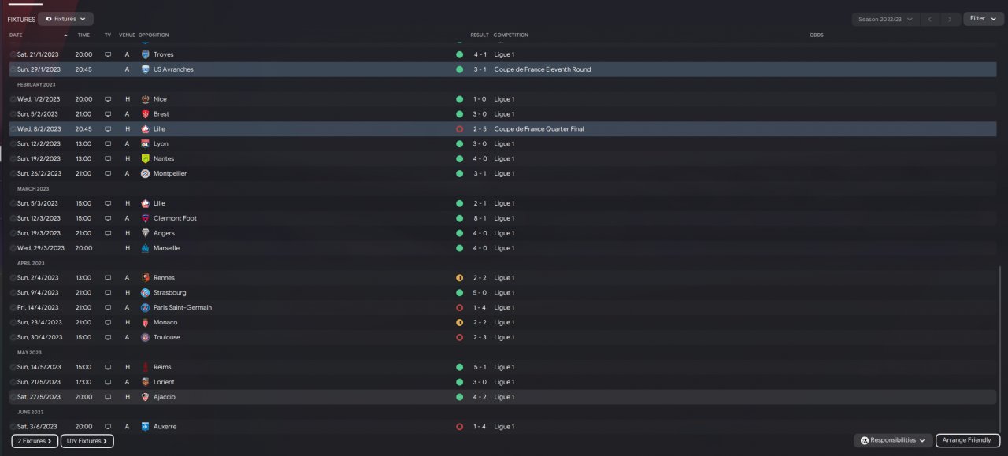This screenshot has width=1008, height=456.
Task: Toggle the circle marker beside Wed, 8/2/2023
Action: tap(13, 129)
